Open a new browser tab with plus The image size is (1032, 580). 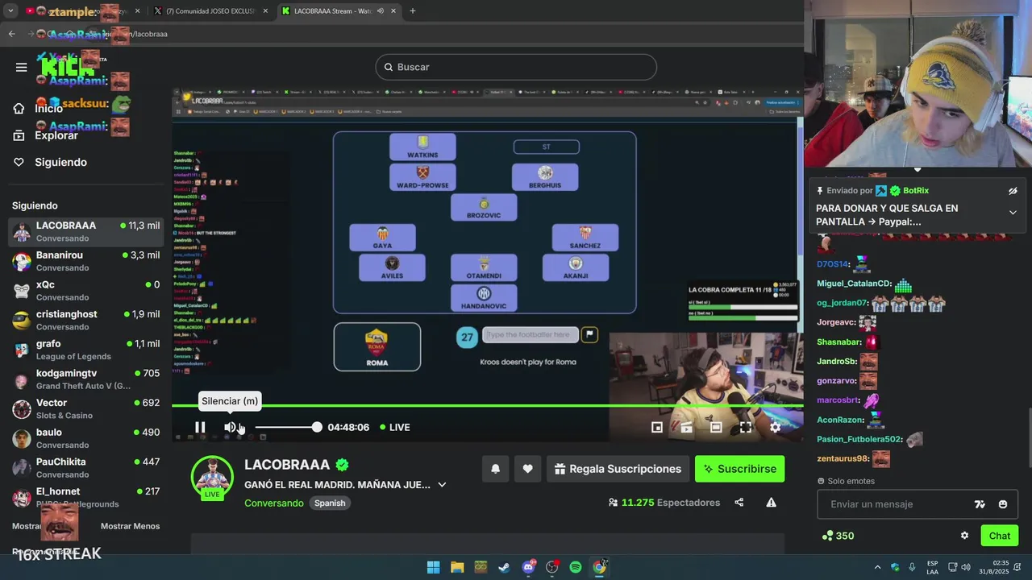pyautogui.click(x=413, y=11)
